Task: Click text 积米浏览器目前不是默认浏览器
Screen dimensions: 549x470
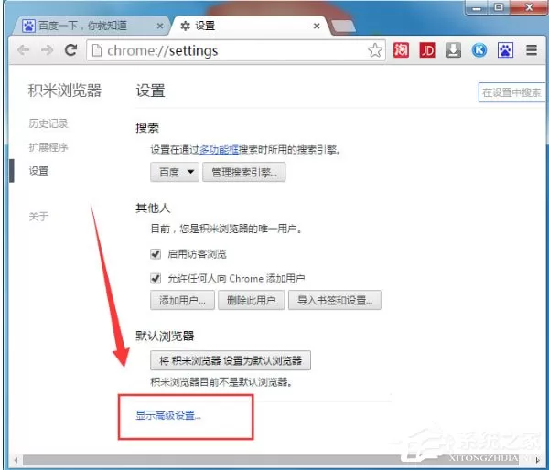Action: pyautogui.click(x=221, y=381)
